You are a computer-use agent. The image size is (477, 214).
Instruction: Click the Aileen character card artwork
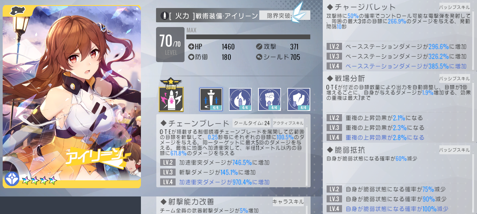(x=72, y=97)
